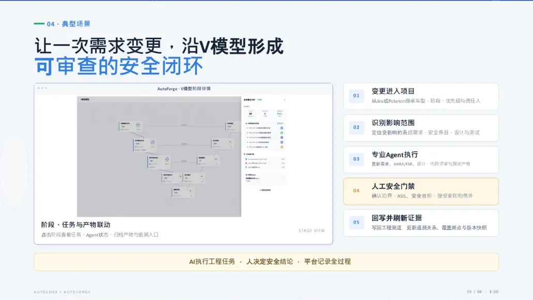Click the green status circle in task list
The height and width of the screenshot is (300, 533).
[282, 132]
